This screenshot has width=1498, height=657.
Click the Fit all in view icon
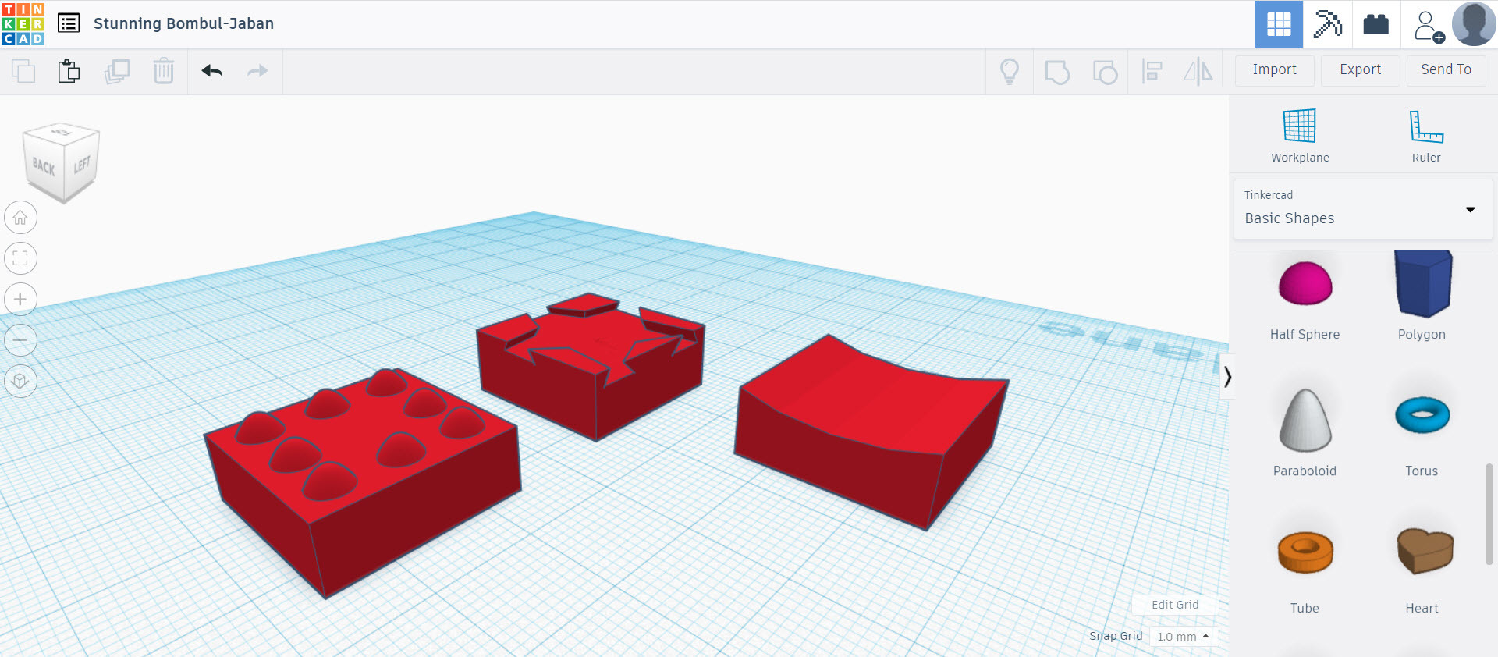pos(20,258)
